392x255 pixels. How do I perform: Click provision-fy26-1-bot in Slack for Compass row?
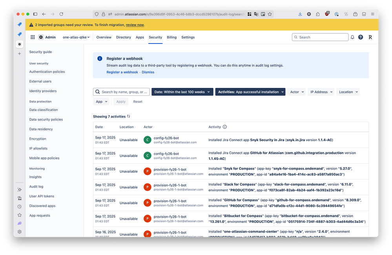pos(170,185)
